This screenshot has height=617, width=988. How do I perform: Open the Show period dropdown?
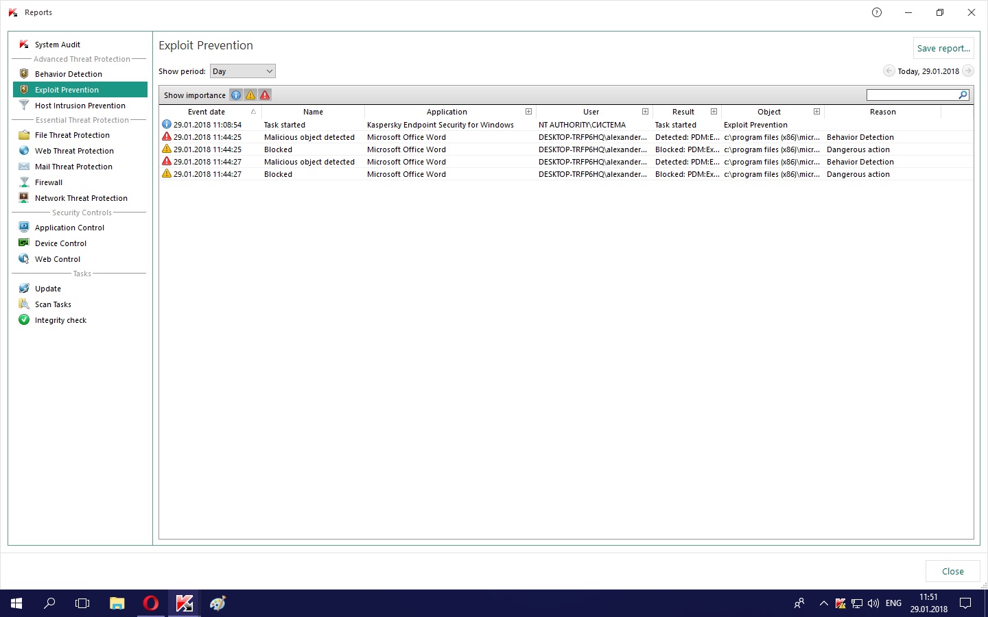point(242,71)
